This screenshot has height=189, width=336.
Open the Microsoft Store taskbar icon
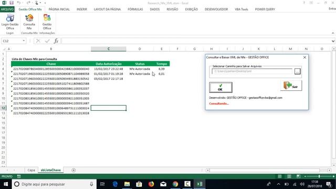point(139,184)
